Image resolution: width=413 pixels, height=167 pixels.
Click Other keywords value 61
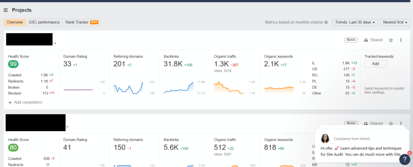(347, 93)
